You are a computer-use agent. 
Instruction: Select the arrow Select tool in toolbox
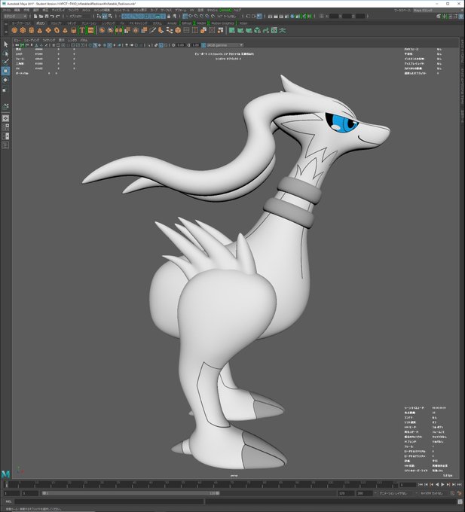click(x=5, y=44)
